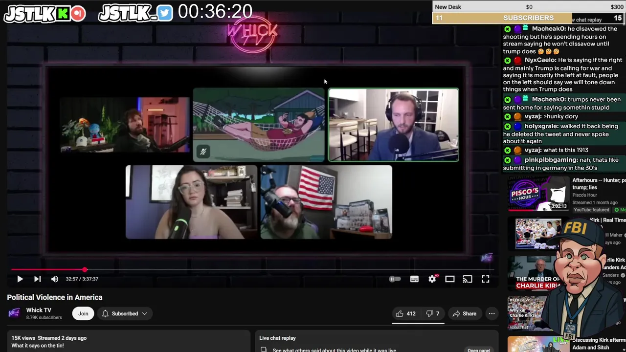Click 'Afterhours -- Hunter' video title
Image resolution: width=626 pixels, height=352 pixels.
pyautogui.click(x=599, y=184)
